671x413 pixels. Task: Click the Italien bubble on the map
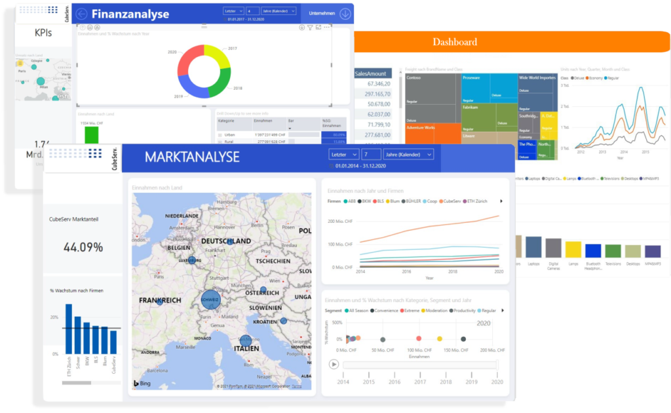point(245,341)
